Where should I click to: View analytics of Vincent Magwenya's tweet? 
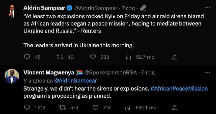click(x=129, y=107)
